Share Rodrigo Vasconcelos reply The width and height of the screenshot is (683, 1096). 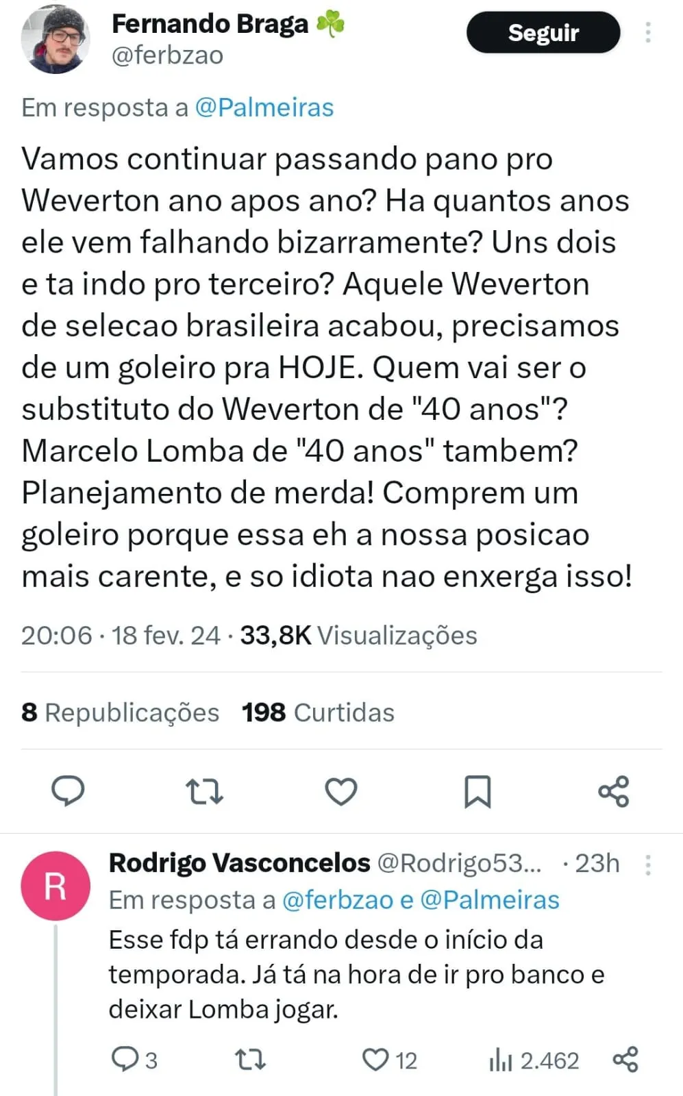tap(625, 1059)
